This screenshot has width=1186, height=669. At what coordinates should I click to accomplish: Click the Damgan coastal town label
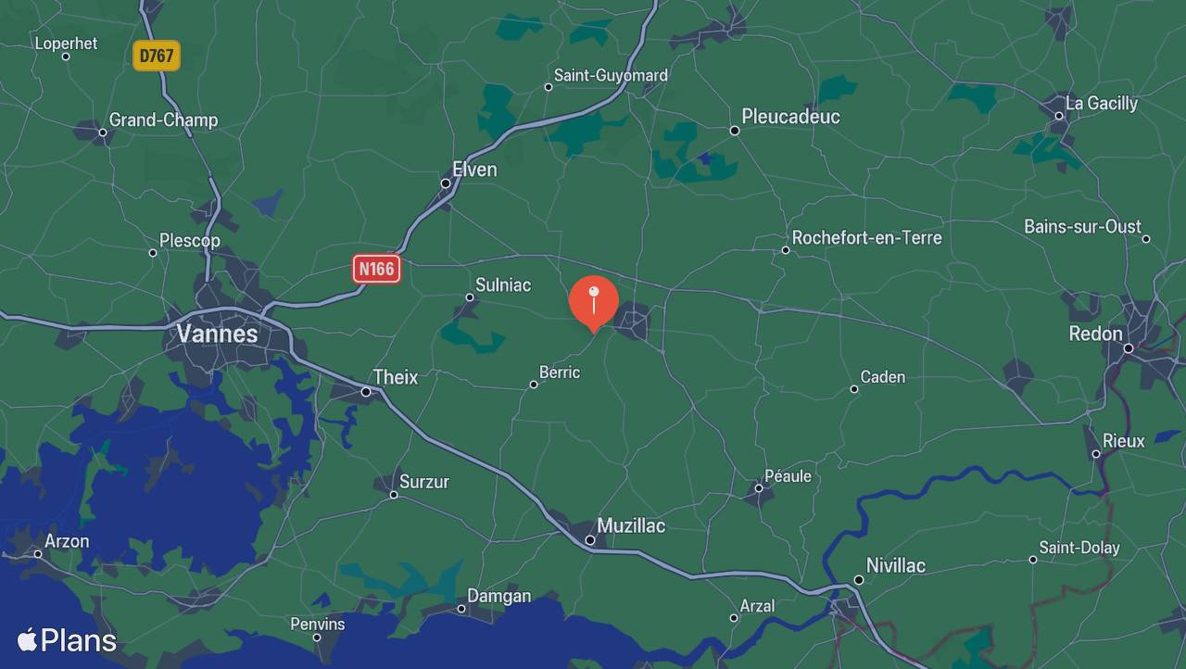tap(499, 596)
